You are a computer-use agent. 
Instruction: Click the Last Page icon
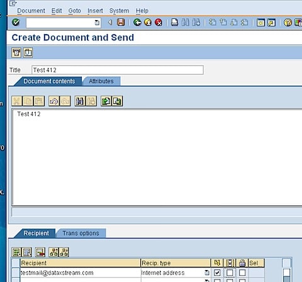click(x=245, y=22)
